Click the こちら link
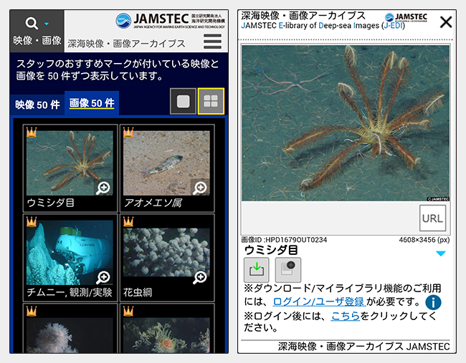 (x=346, y=316)
